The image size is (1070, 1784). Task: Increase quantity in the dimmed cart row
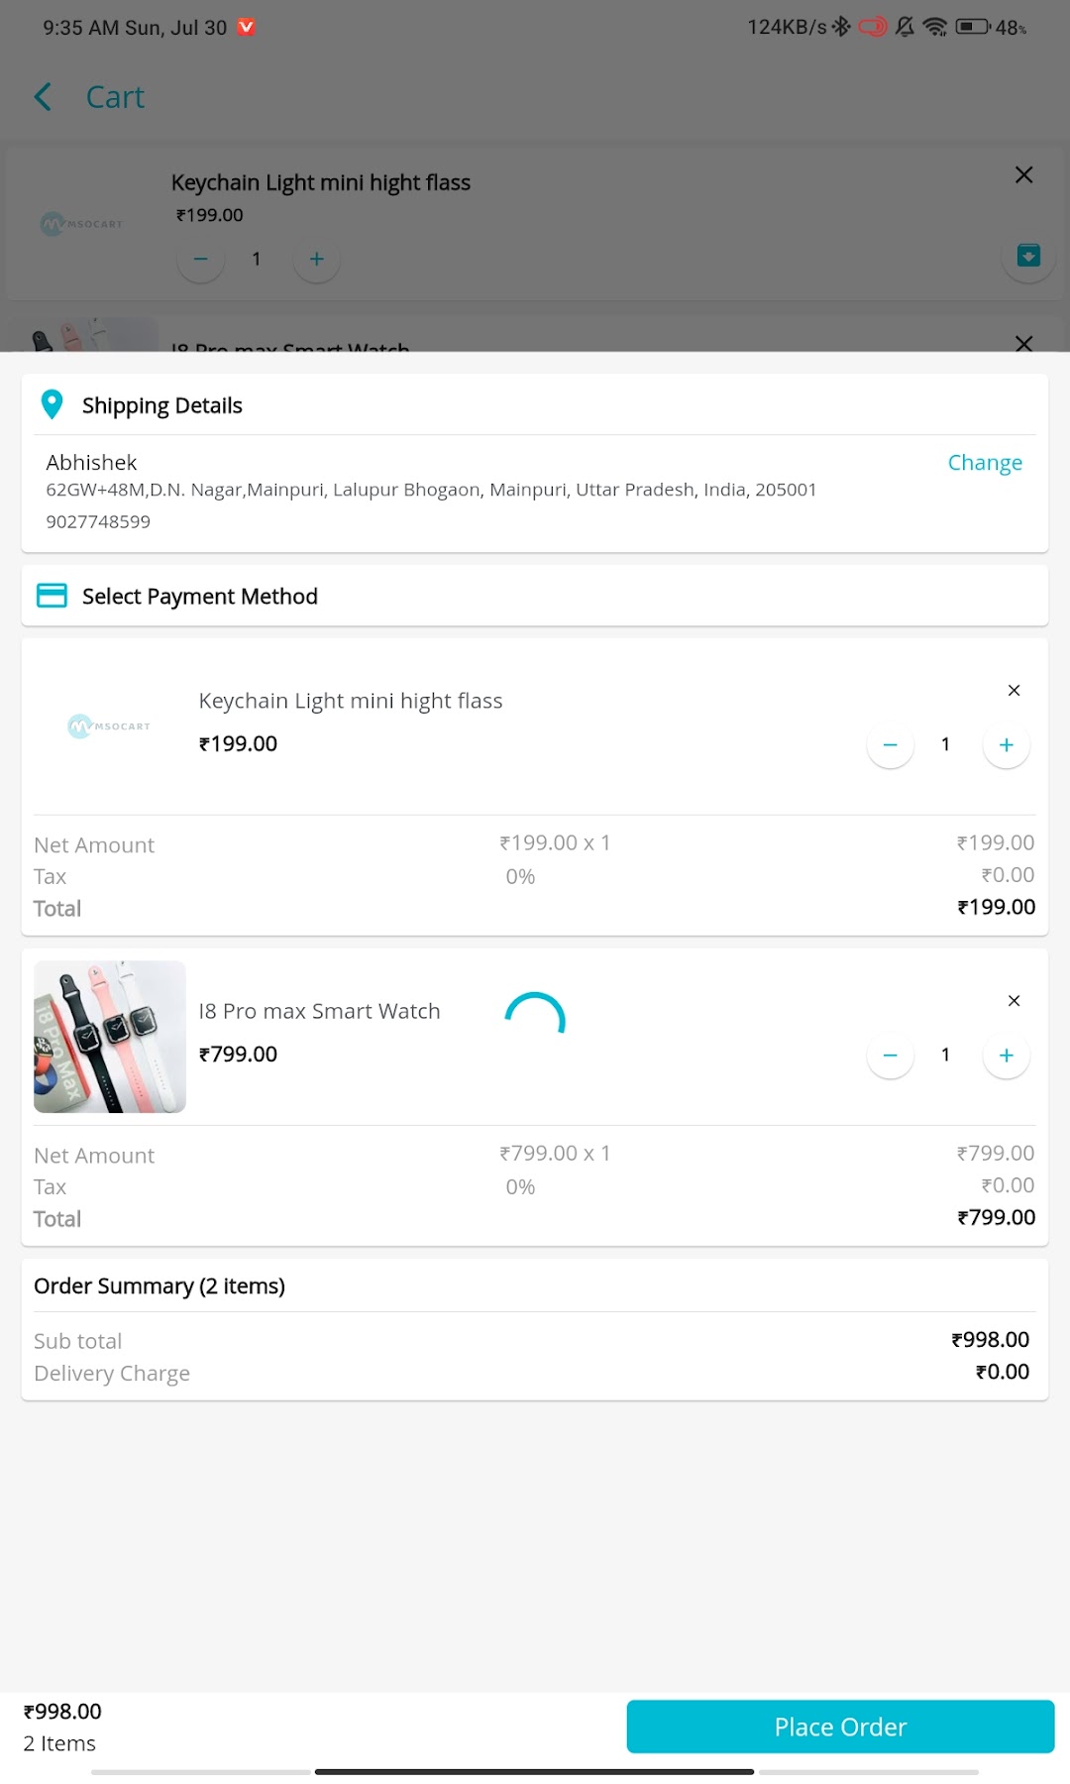[x=316, y=259]
